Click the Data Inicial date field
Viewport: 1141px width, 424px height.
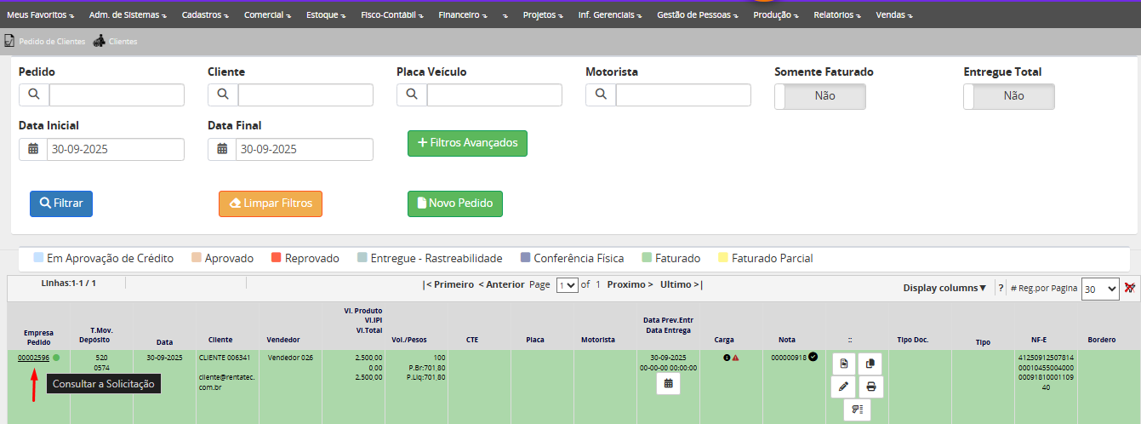pyautogui.click(x=114, y=149)
